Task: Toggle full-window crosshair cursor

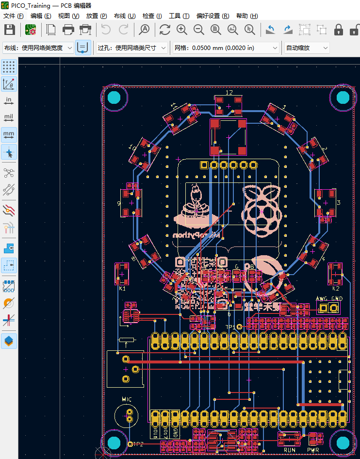Action: tap(9, 152)
